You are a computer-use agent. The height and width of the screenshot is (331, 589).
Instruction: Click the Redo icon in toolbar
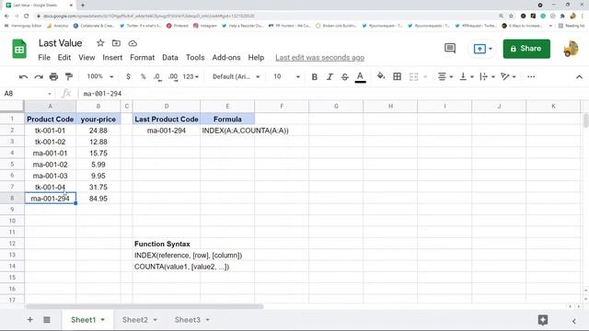39,77
